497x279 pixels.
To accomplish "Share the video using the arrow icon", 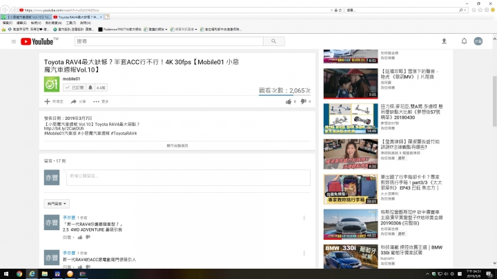I will 74,101.
